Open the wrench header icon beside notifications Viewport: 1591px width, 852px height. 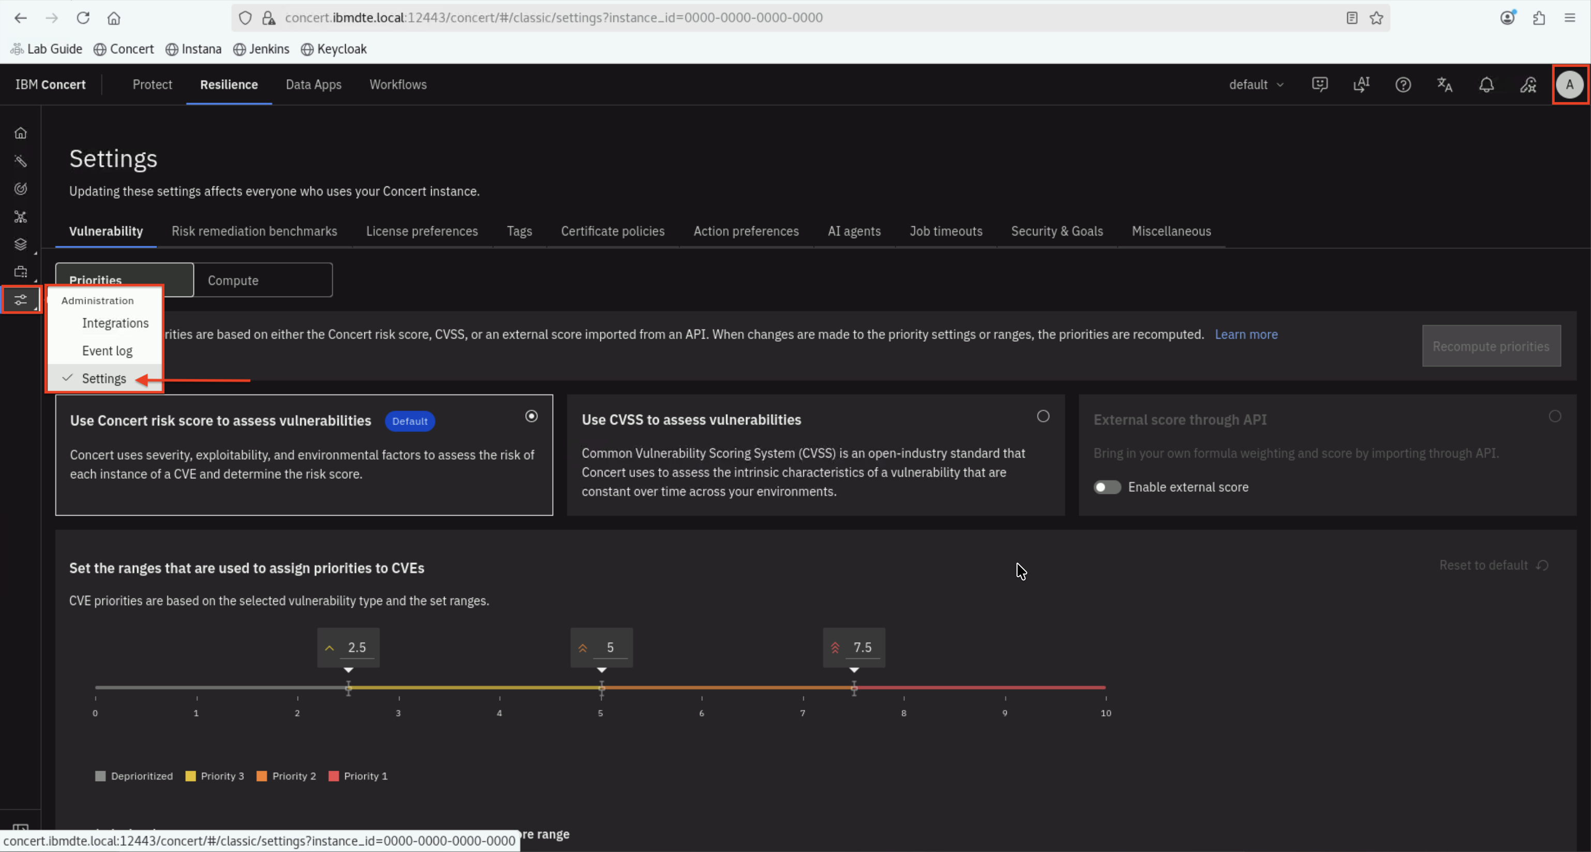(x=1528, y=84)
